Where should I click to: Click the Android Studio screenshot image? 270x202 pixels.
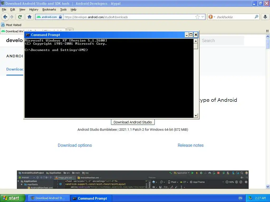pyautogui.click(x=133, y=179)
